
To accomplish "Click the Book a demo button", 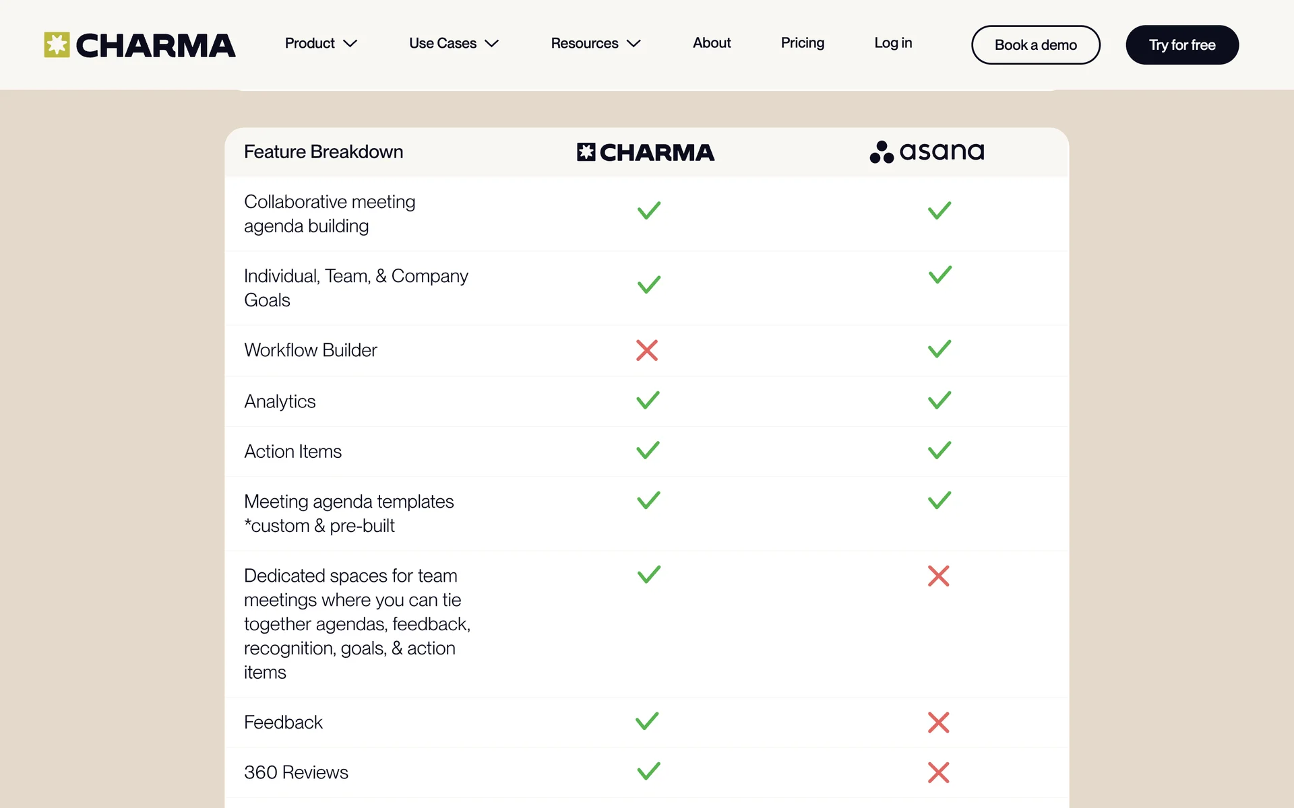I will tap(1035, 45).
